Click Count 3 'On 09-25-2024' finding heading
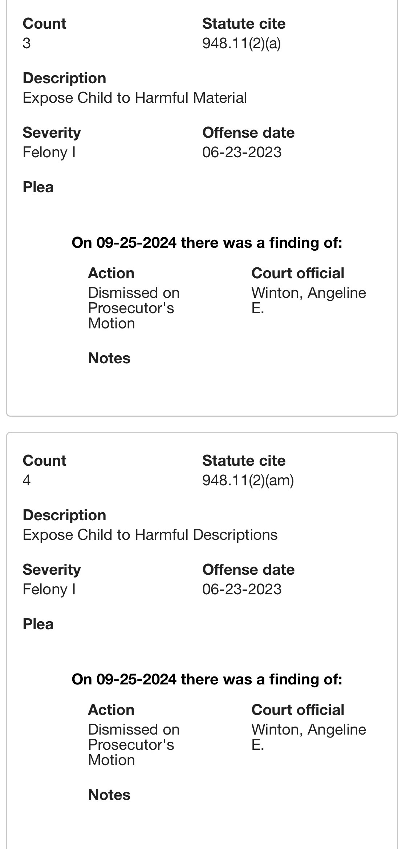The width and height of the screenshot is (398, 849). [x=207, y=242]
